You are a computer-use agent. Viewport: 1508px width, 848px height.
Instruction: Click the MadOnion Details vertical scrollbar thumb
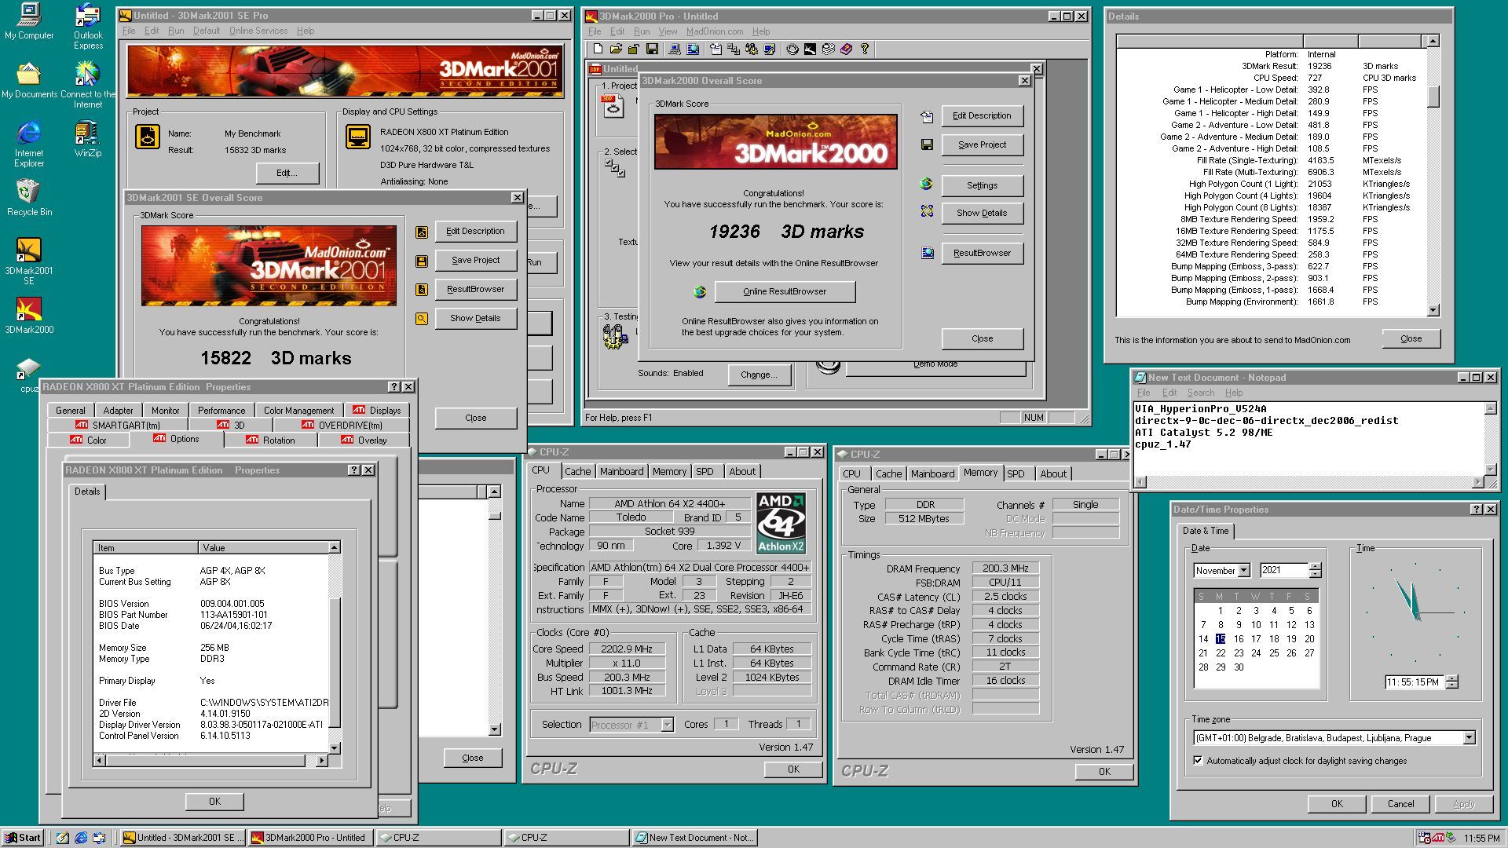1433,97
